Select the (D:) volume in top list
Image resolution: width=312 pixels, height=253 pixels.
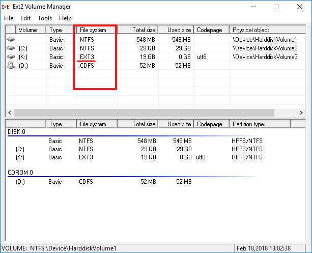23,66
